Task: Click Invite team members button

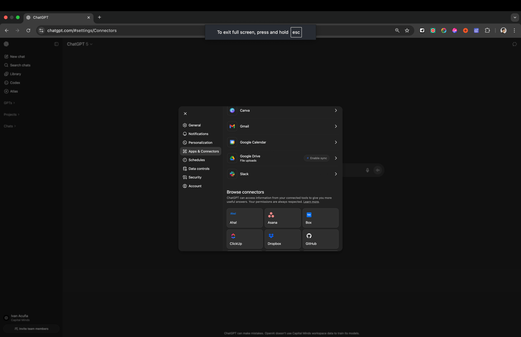Action: point(31,329)
